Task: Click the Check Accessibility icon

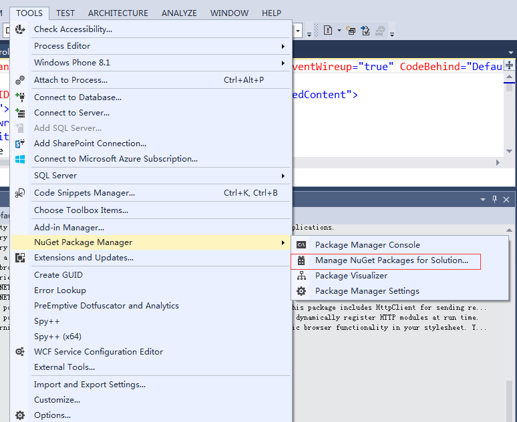Action: (x=20, y=29)
